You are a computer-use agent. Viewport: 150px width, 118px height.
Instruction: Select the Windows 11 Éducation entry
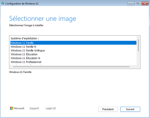coord(24,54)
